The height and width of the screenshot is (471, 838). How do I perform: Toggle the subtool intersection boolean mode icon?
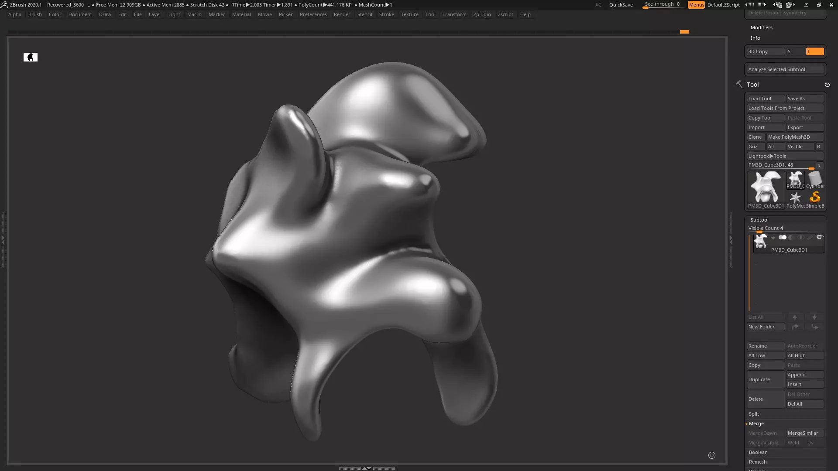pyautogui.click(x=800, y=238)
